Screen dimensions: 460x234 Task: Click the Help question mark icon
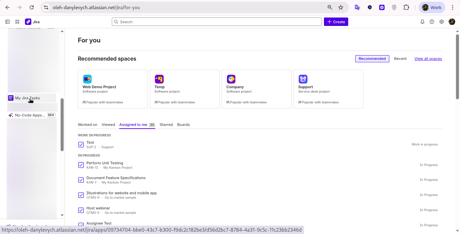[x=432, y=22]
